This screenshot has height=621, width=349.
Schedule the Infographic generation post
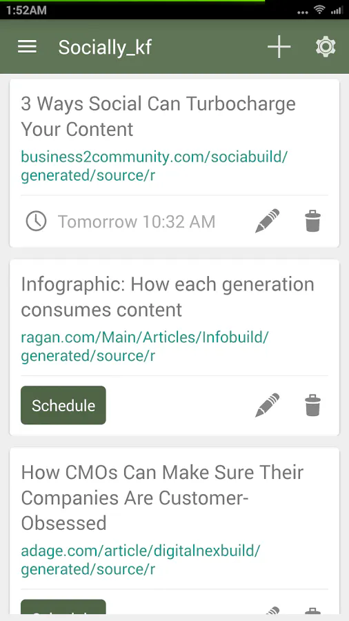[x=63, y=405]
